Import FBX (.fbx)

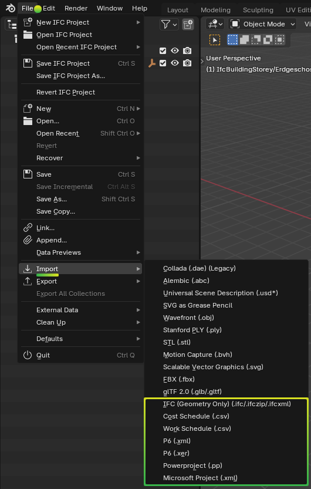[x=227, y=379]
